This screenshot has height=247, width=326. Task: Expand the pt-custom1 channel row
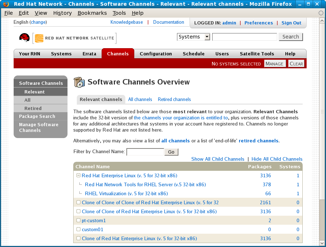tap(78, 220)
